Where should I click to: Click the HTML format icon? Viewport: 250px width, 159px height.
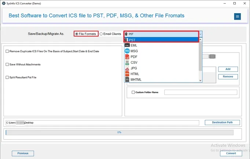point(127,74)
